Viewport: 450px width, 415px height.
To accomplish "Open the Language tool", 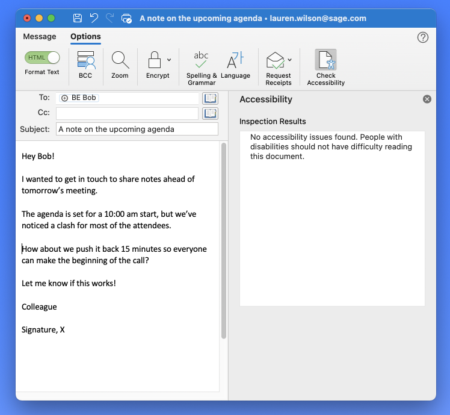I will coord(235,61).
